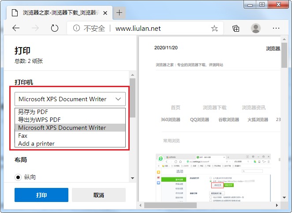The width and height of the screenshot is (292, 213).
Task: Click the preview horizontal scroll-left arrow
Action: [140, 205]
